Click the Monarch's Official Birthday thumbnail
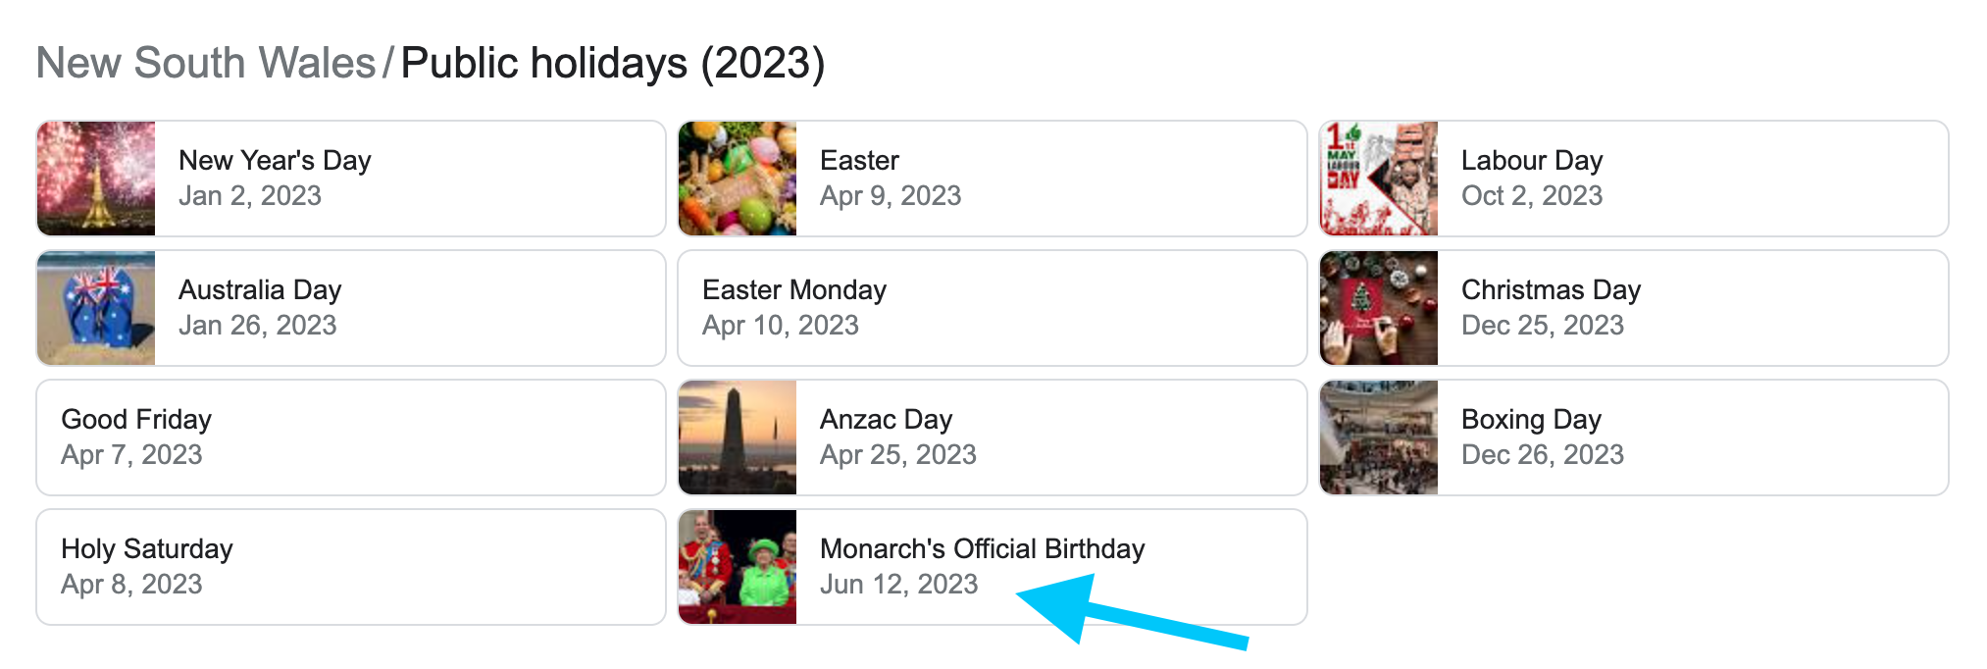The height and width of the screenshot is (669, 1987). [738, 567]
